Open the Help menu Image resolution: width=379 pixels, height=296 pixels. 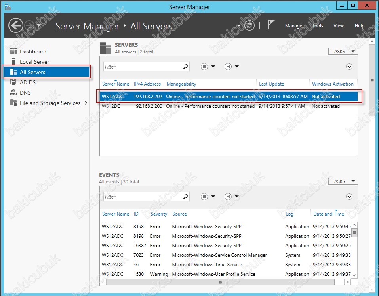coord(360,26)
